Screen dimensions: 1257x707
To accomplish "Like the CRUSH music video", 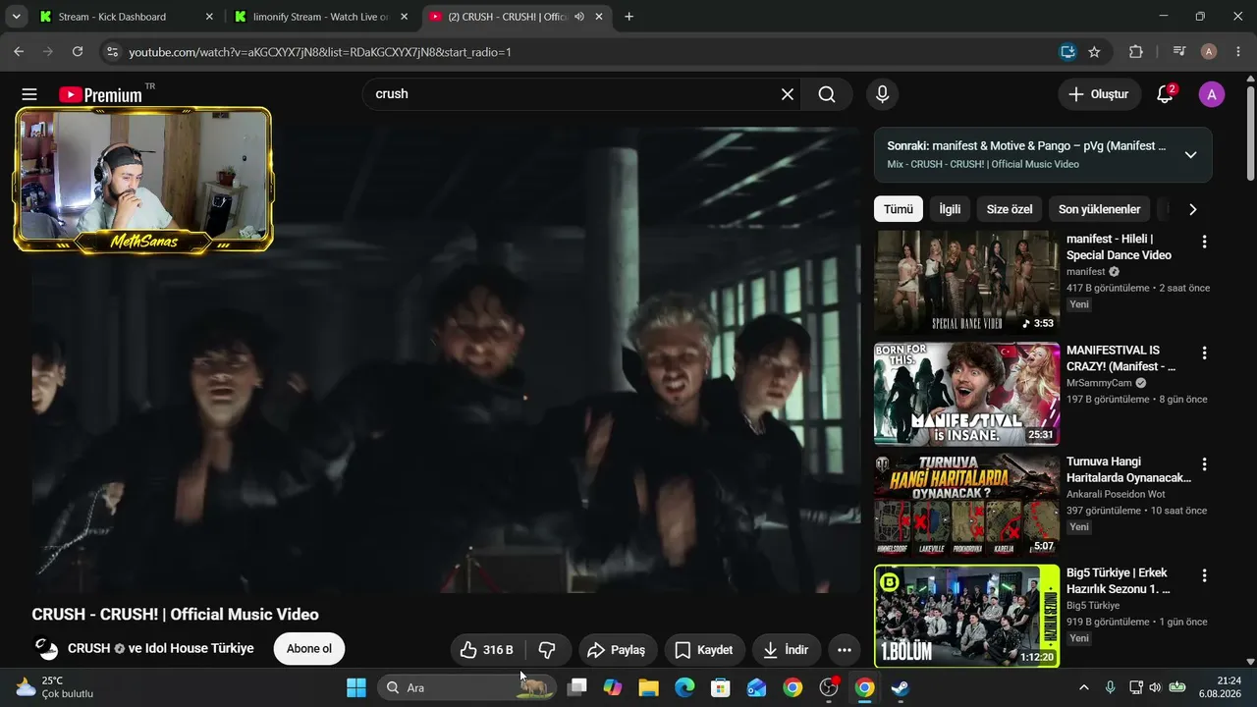I will [487, 649].
